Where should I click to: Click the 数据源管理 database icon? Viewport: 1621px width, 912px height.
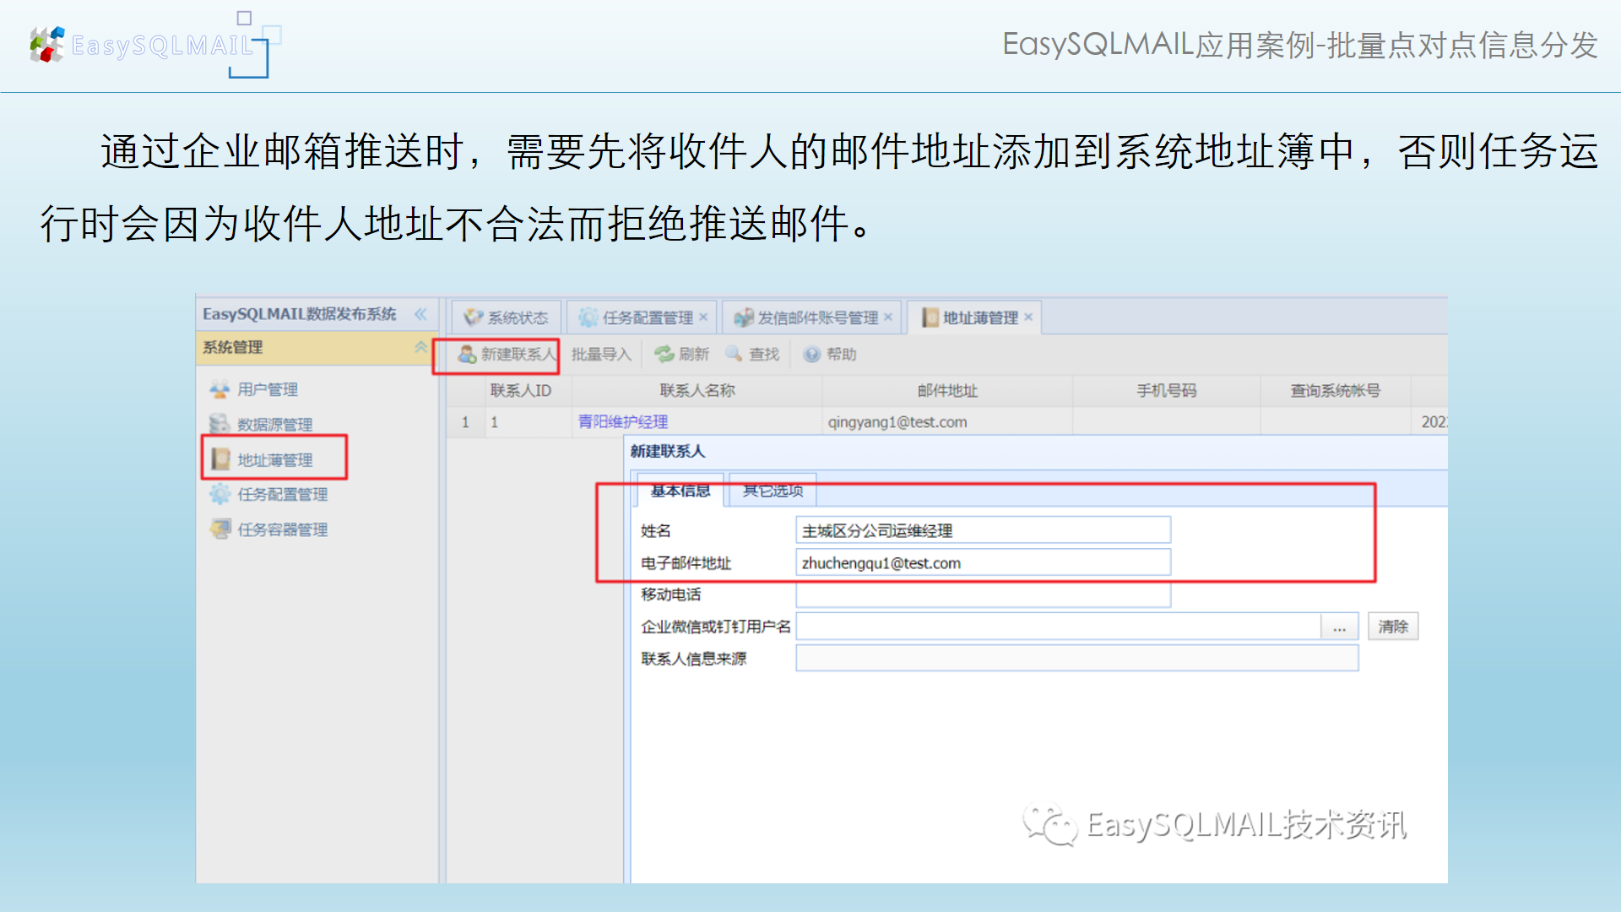220,424
